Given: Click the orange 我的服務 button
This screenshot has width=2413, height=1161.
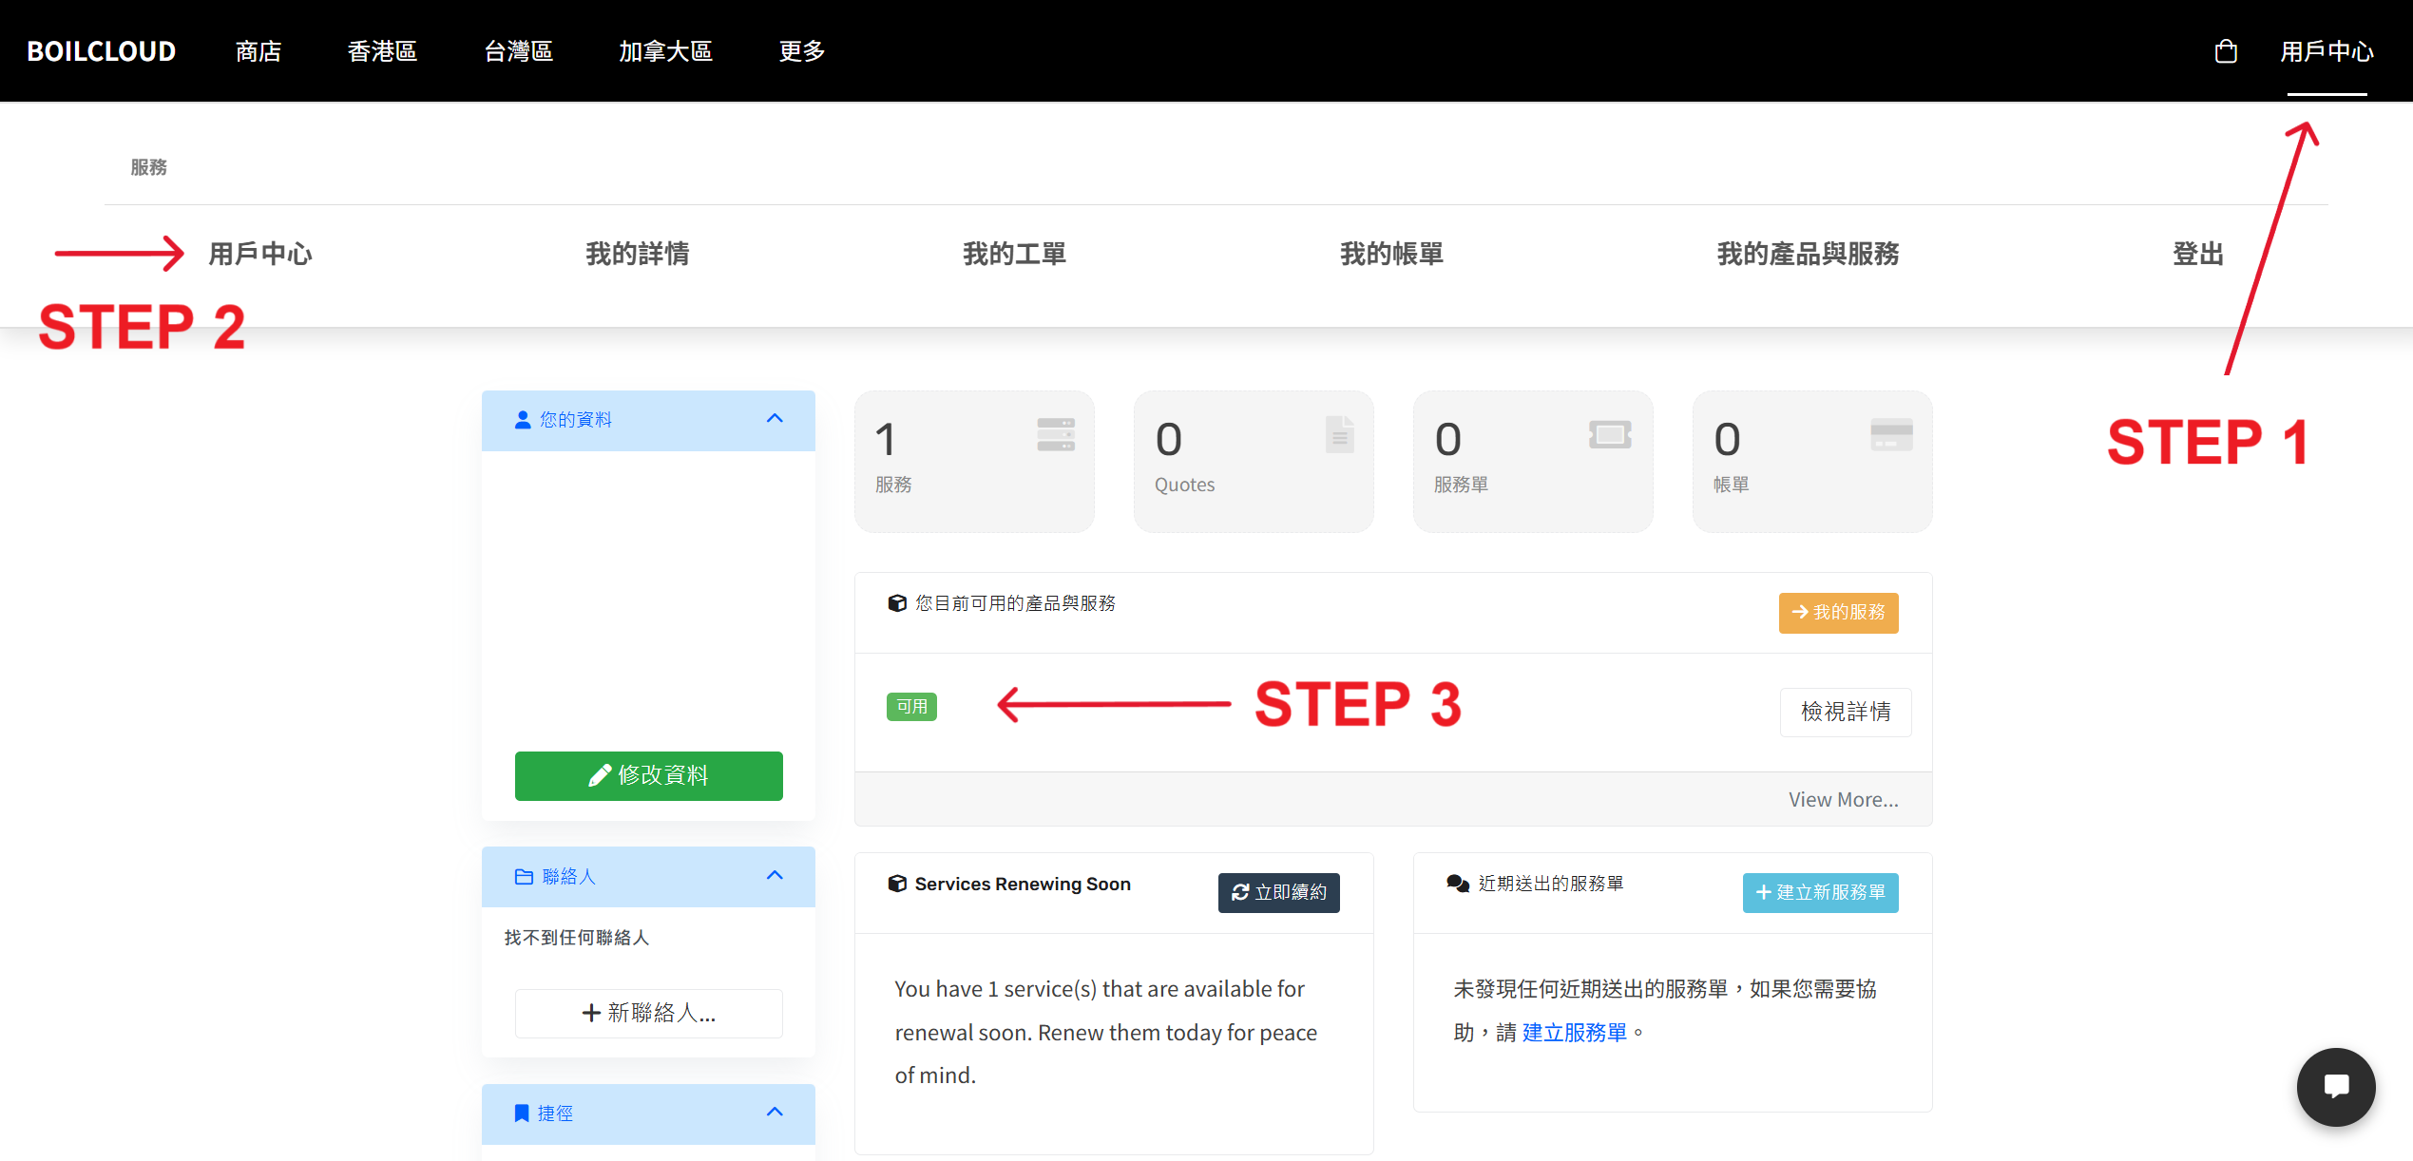Looking at the screenshot, I should pyautogui.click(x=1838, y=613).
